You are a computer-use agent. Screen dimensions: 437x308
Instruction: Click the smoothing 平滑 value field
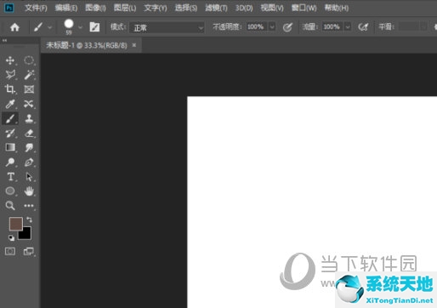click(409, 27)
